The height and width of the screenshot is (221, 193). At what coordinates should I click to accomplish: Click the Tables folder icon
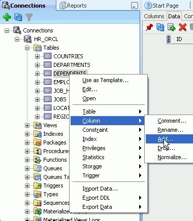click(x=38, y=48)
